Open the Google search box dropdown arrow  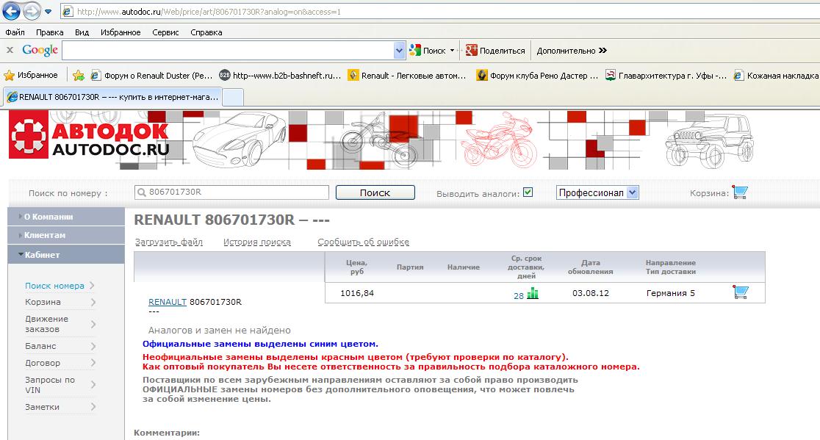tap(400, 51)
